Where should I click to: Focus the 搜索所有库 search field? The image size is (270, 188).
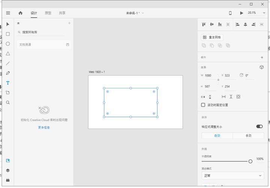[41, 32]
